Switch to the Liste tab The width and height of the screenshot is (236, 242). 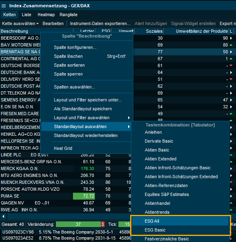[x=26, y=15]
